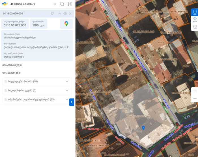Close the 01.18.03.029.003 parcel card

(x=70, y=14)
